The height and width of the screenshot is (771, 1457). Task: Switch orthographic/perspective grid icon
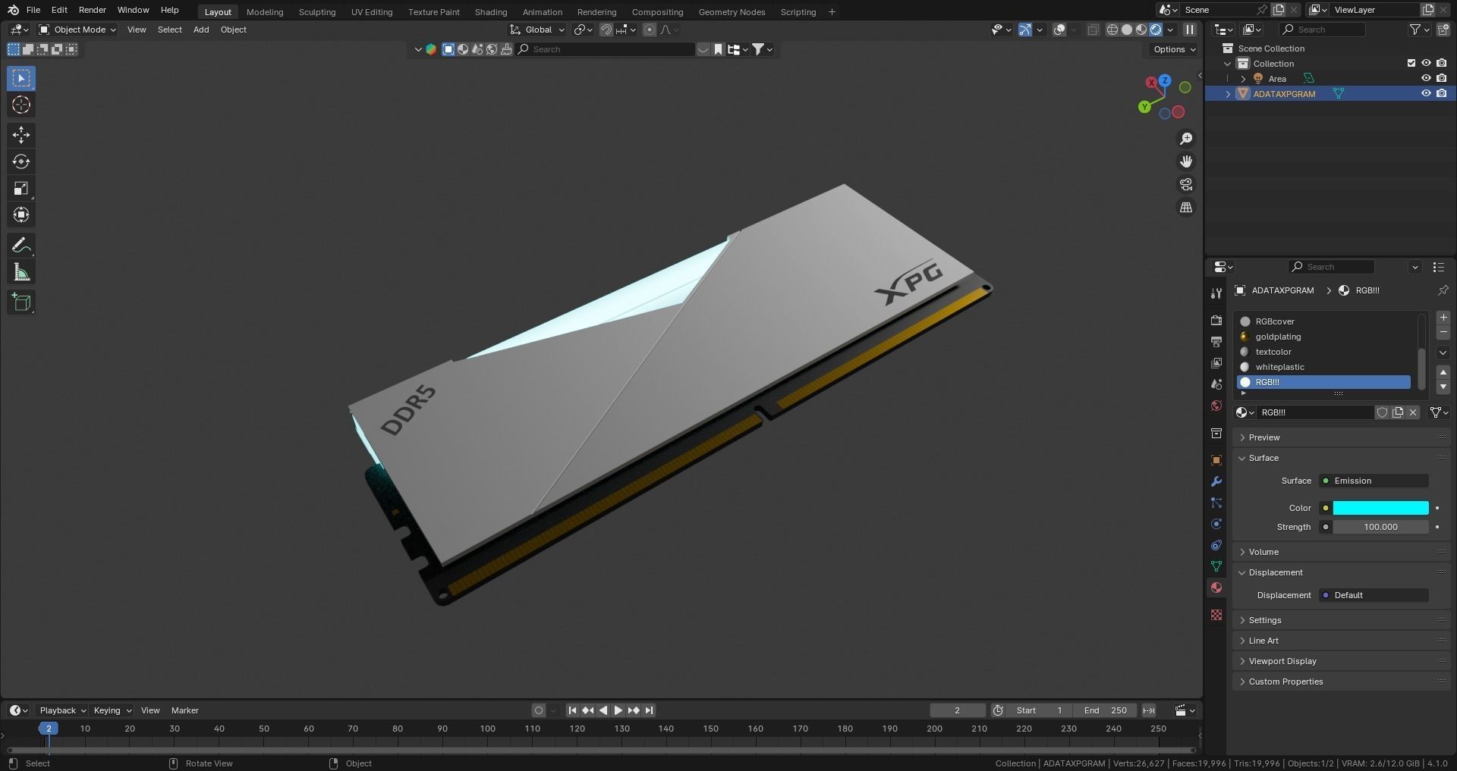tap(1186, 207)
